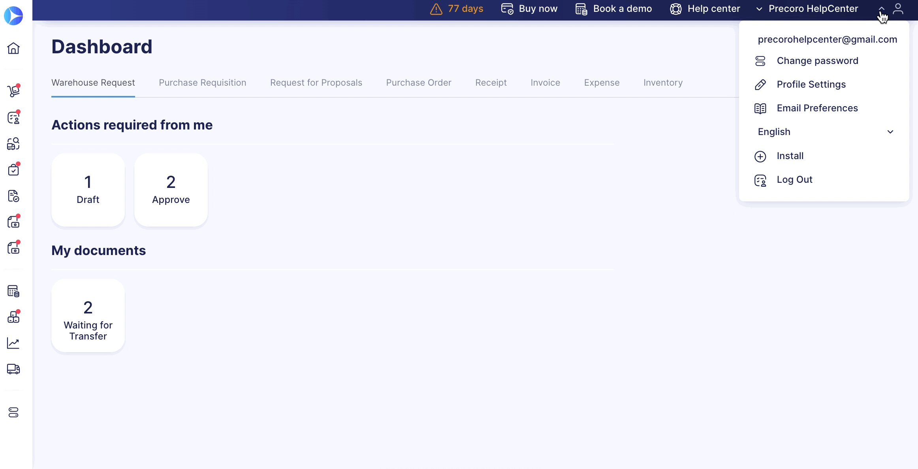The image size is (918, 469).
Task: Click the Buy now link
Action: tap(538, 9)
